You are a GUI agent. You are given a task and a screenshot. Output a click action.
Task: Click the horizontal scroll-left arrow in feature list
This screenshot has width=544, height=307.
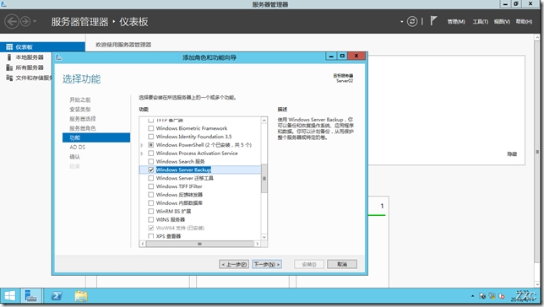pyautogui.click(x=143, y=244)
